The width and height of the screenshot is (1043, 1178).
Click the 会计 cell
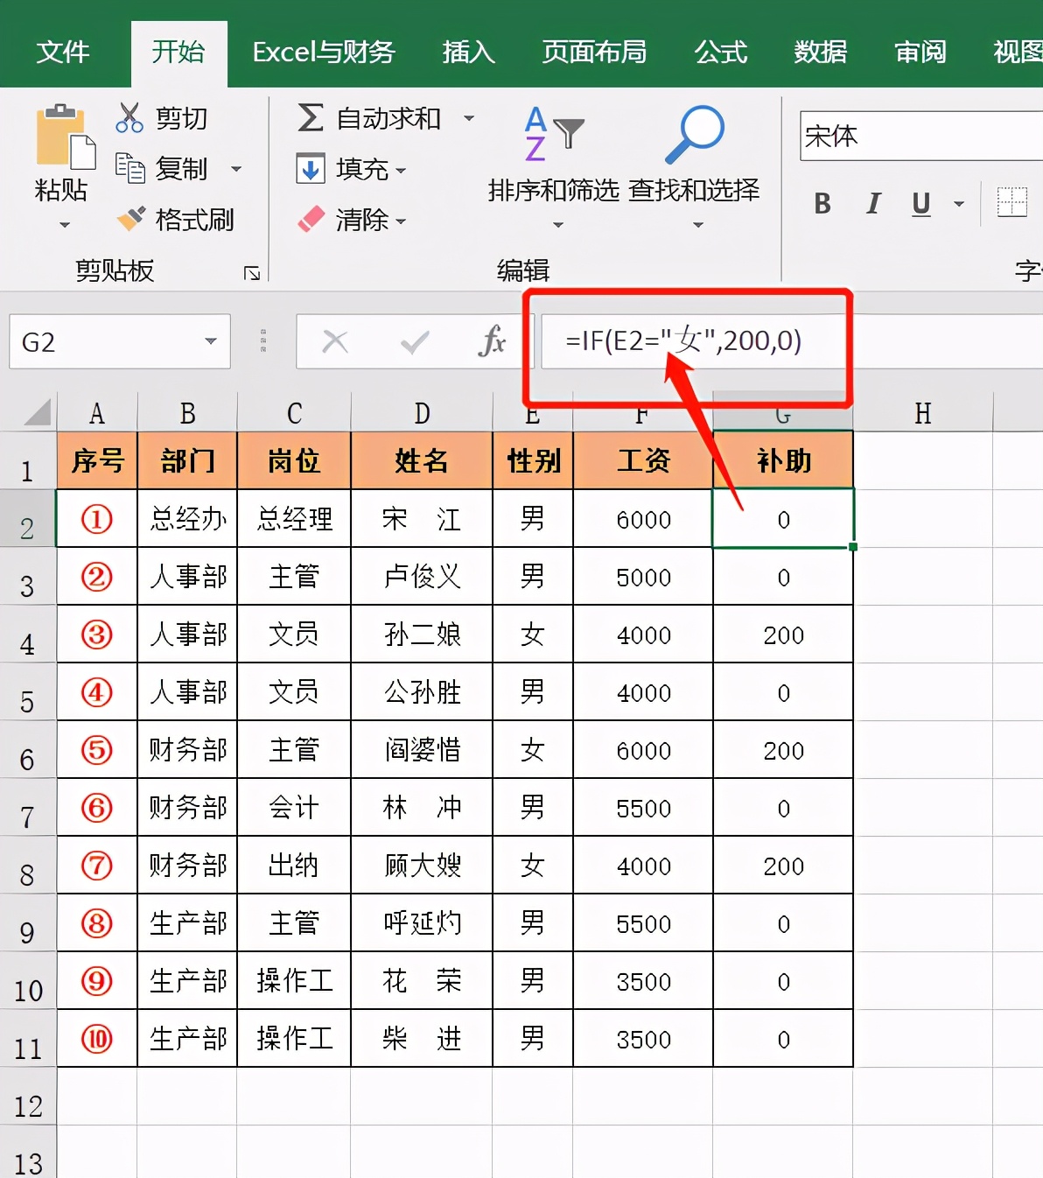294,808
